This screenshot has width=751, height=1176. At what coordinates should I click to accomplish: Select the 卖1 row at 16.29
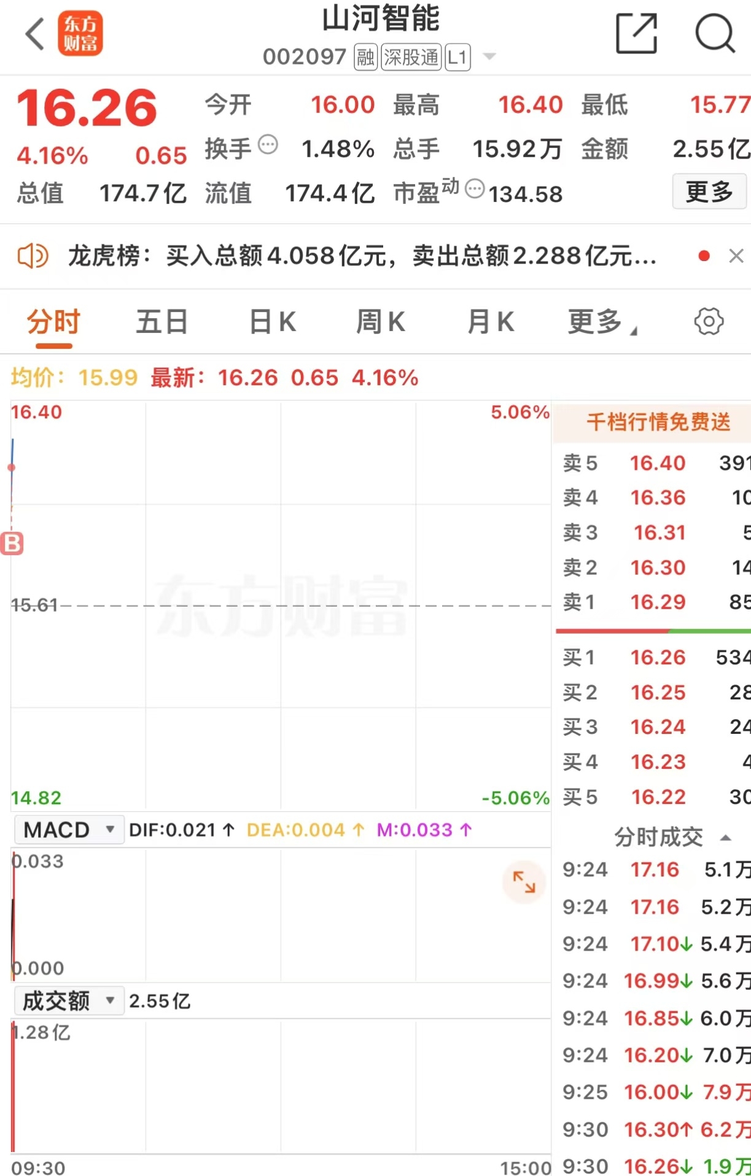pos(652,602)
